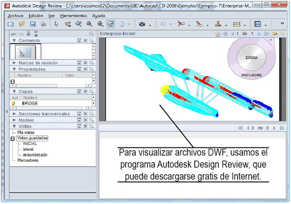Expand the Marcas de revisión panel
Image resolution: width=291 pixels, height=204 pixels.
coord(15,63)
